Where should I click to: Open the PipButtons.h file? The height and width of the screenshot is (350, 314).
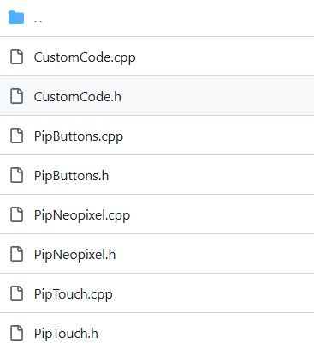pyautogui.click(x=72, y=175)
